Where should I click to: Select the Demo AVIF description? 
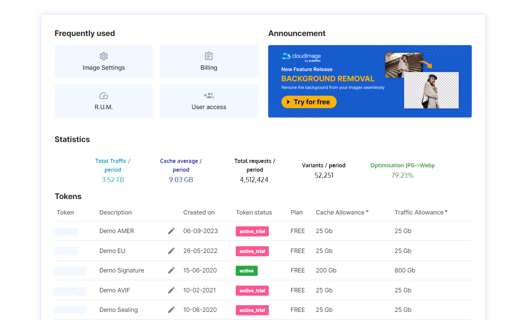114,290
